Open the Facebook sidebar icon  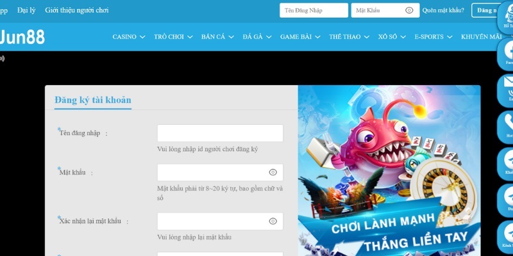pyautogui.click(x=507, y=54)
